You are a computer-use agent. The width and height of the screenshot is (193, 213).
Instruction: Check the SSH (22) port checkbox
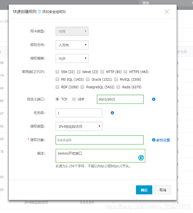pyautogui.click(x=57, y=72)
